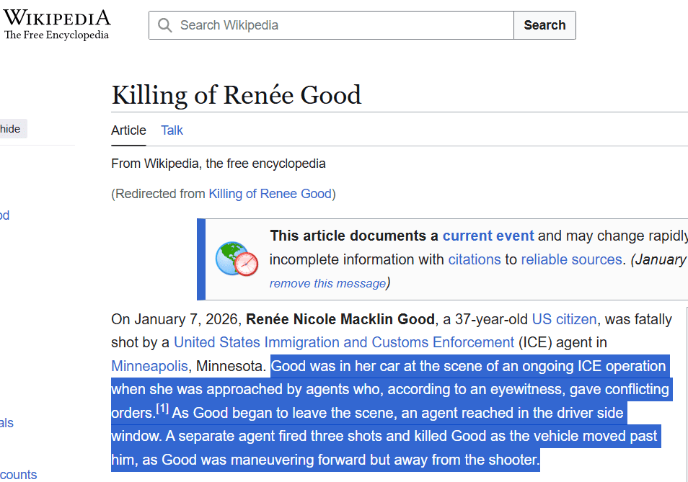688x482 pixels.
Task: Click the Killing of Renée Good heading
Action: pos(237,95)
